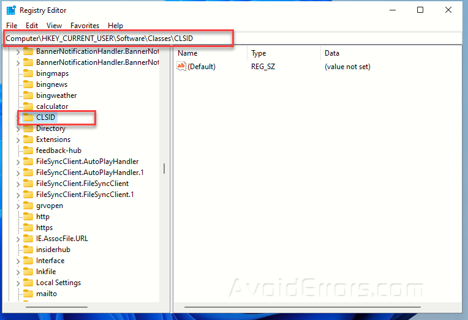Expand the Extensions key chevron
The width and height of the screenshot is (468, 320).
[18, 140]
